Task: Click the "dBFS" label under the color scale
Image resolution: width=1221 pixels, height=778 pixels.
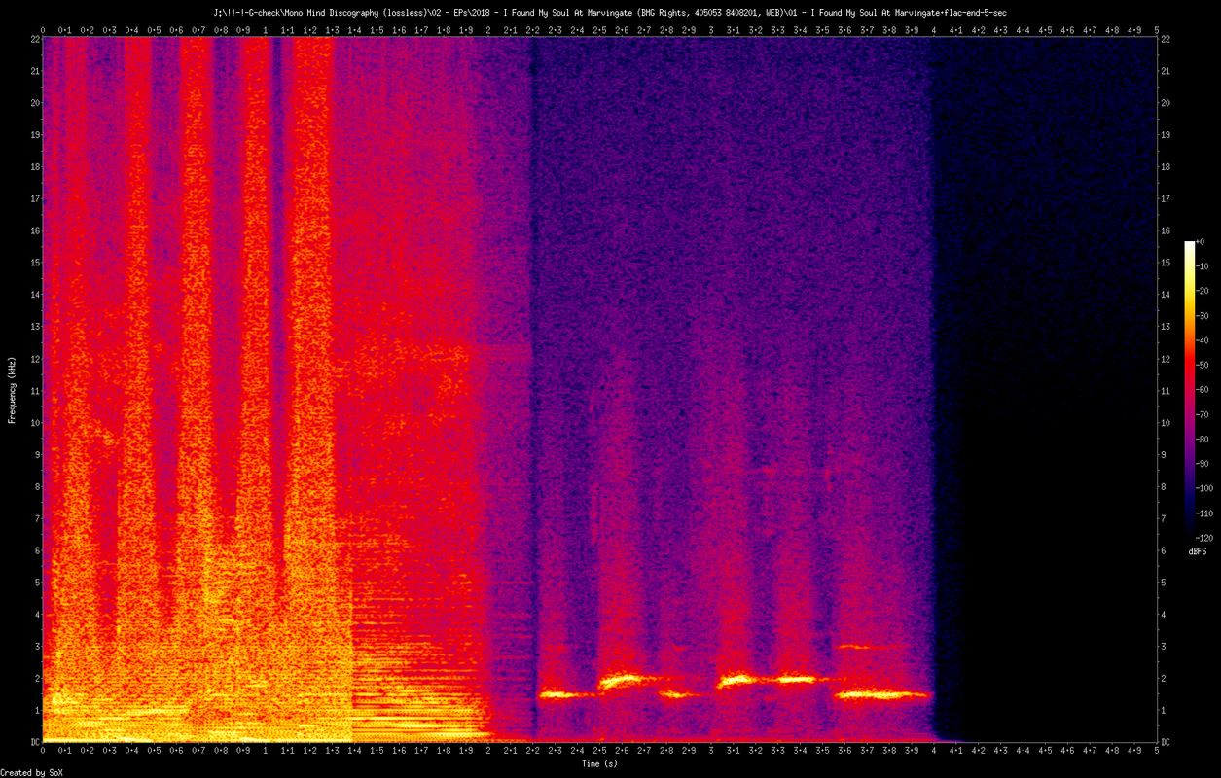Action: click(x=1198, y=551)
